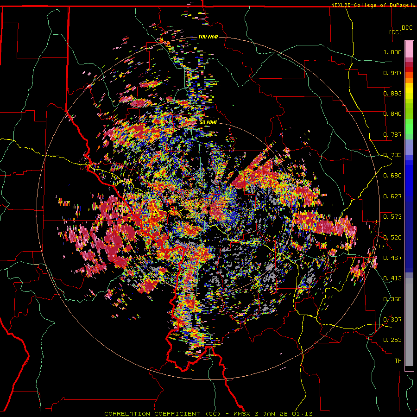Click the 0.467 legend value
This screenshot has width=417, height=417.
click(392, 258)
